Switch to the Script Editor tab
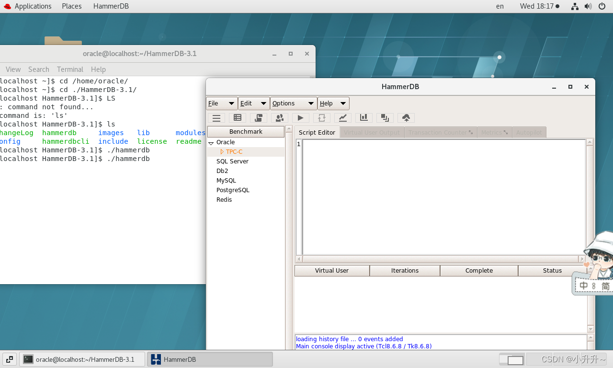Screen dimensions: 613x368 pyautogui.click(x=317, y=132)
